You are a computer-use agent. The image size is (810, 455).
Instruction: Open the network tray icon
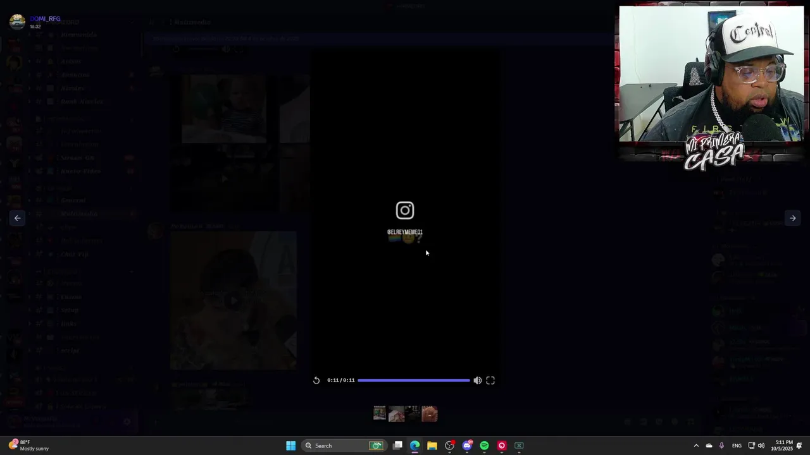751,446
